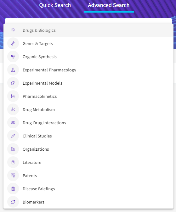The image size is (176, 212).
Task: Click the search input field above the list
Action: (88, 21)
